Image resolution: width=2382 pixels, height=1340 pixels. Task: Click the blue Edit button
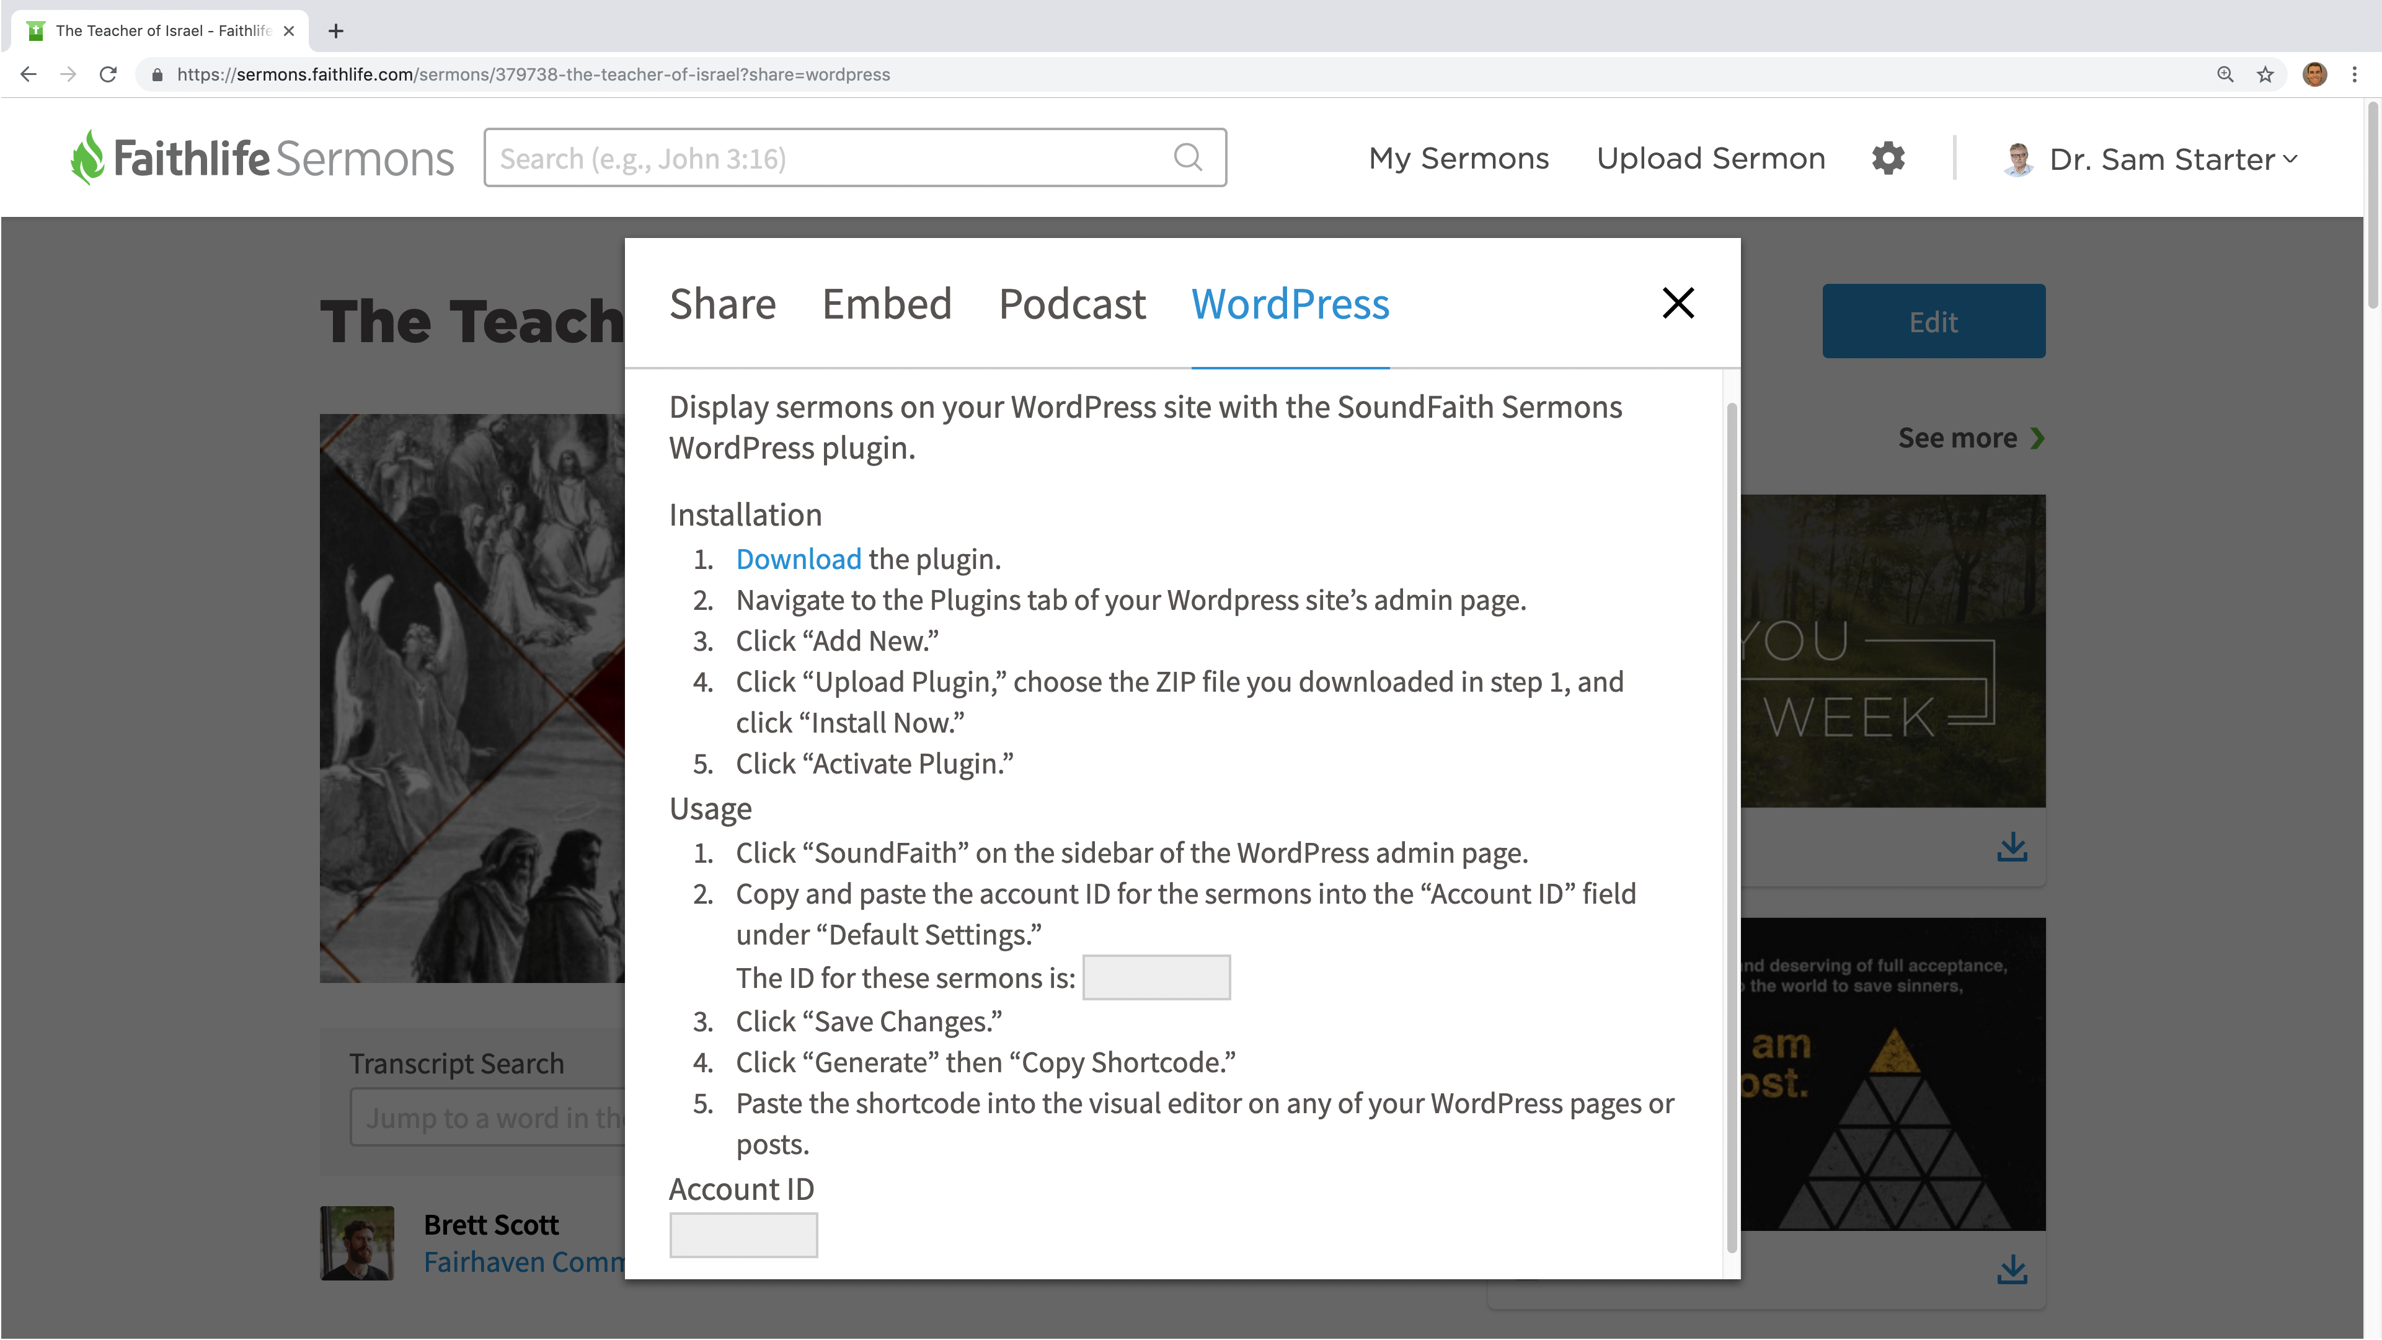click(x=1934, y=320)
